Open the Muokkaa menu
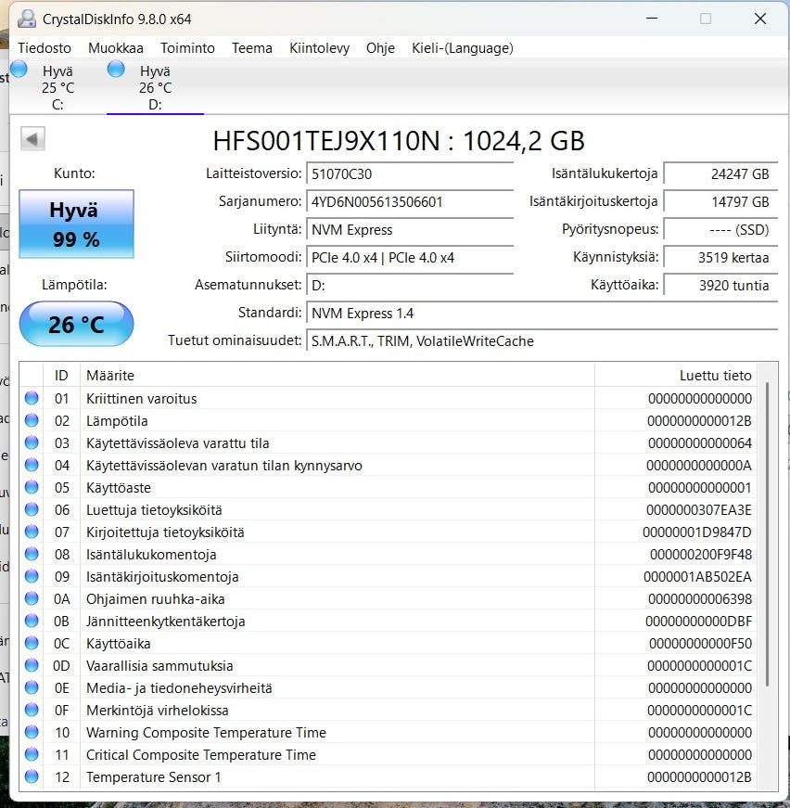 tap(116, 48)
